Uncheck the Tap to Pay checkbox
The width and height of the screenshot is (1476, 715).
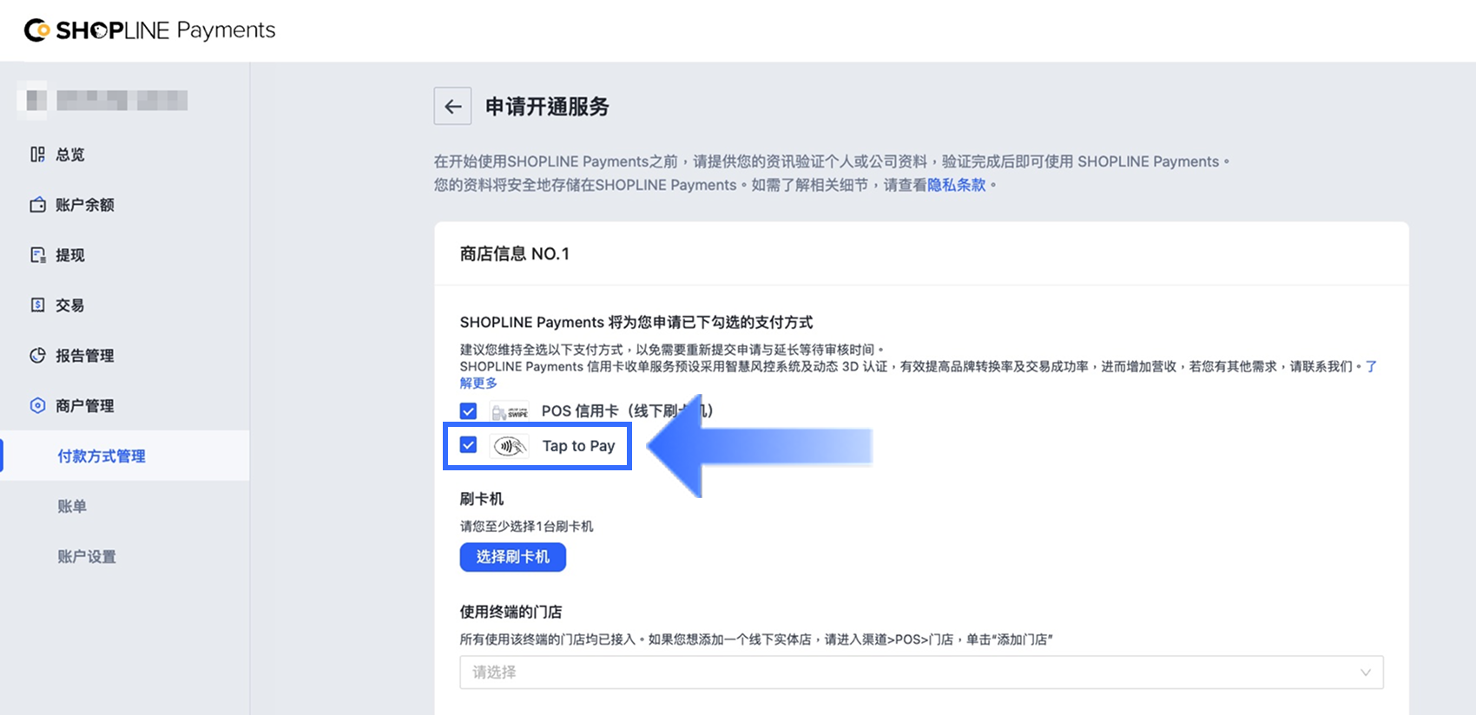468,445
